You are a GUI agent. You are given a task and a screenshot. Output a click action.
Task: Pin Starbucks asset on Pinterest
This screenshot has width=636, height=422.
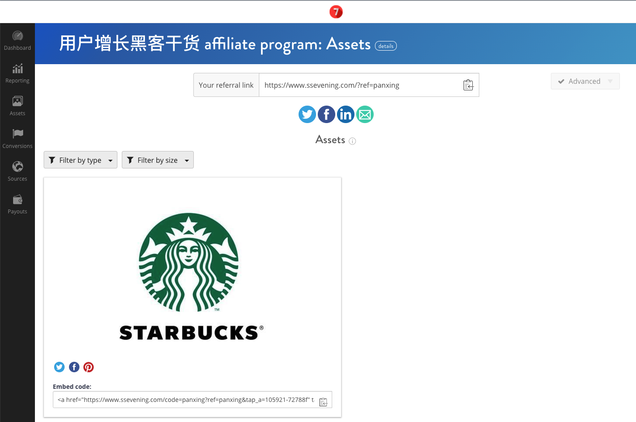89,367
